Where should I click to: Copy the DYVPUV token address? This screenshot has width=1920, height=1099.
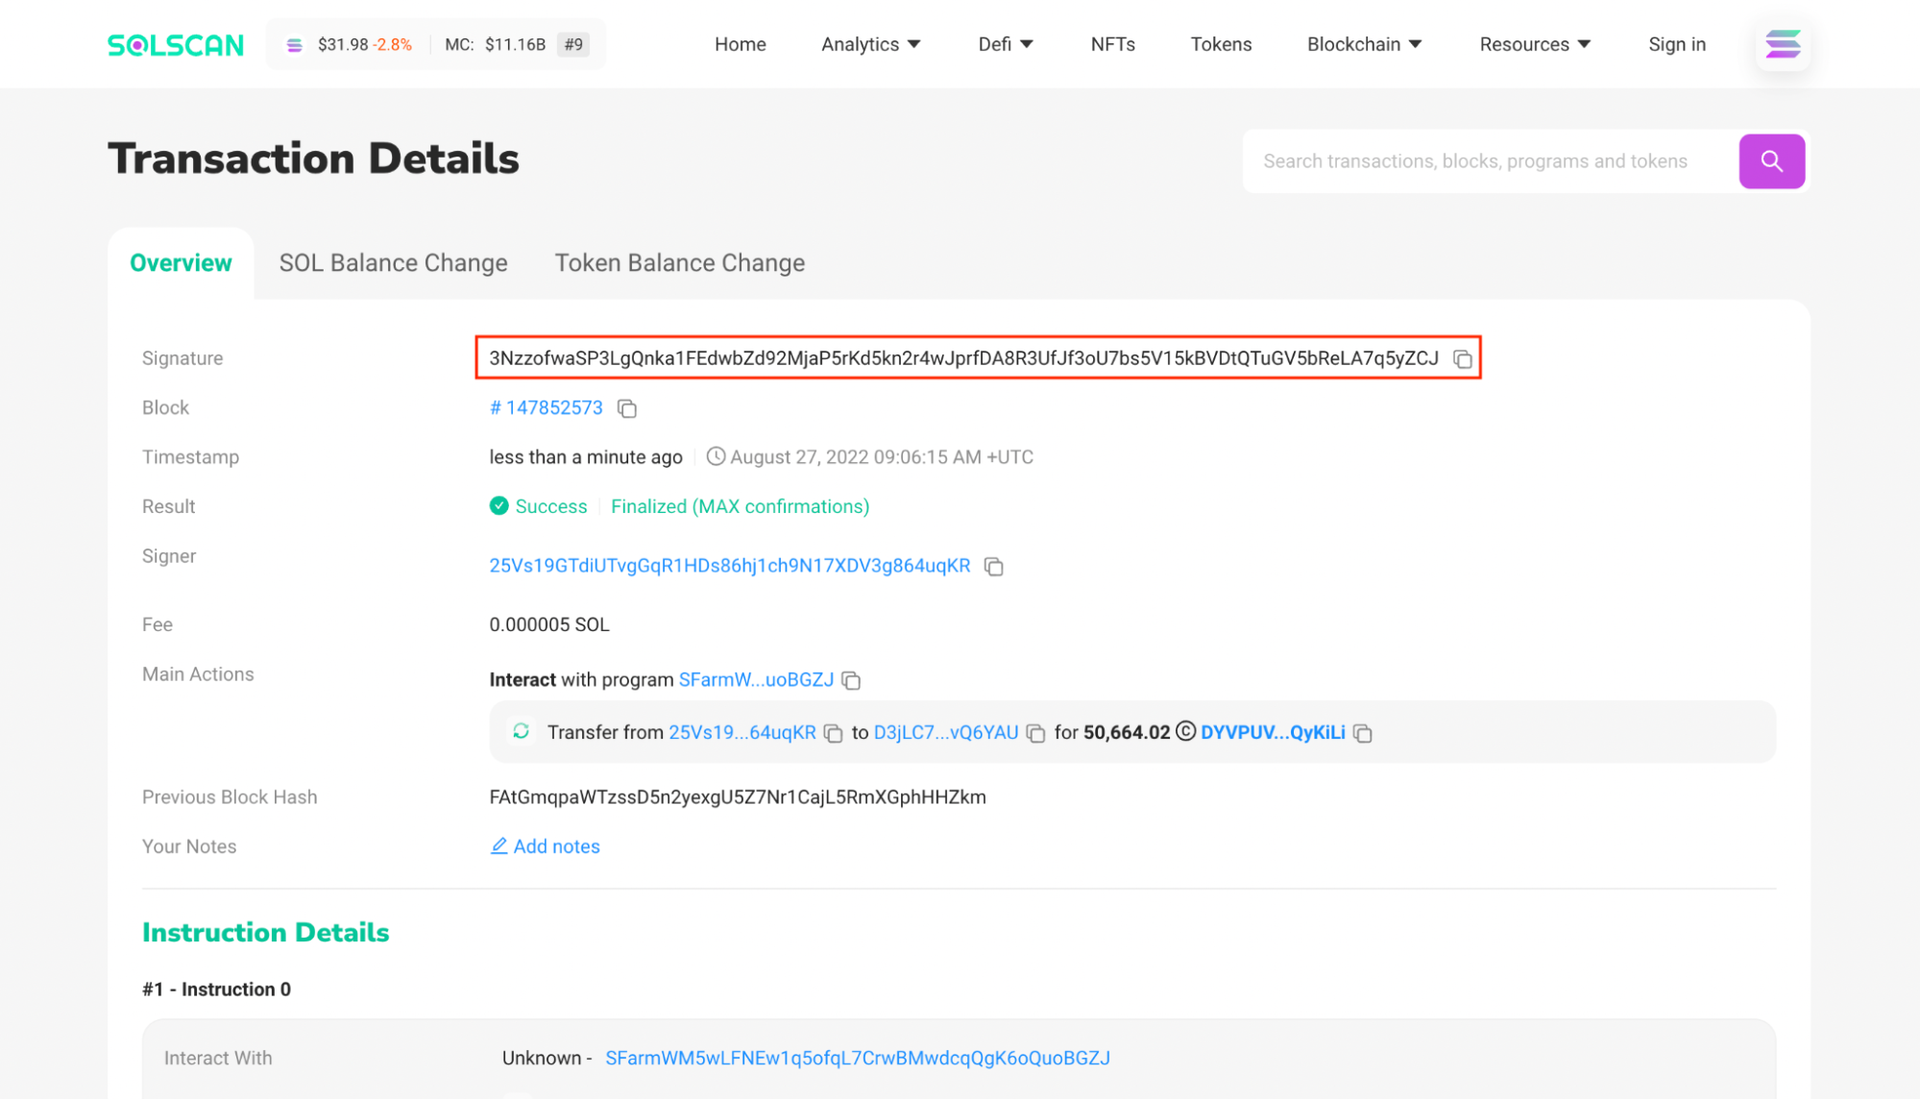click(1363, 734)
